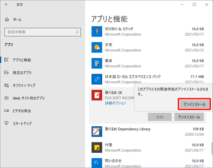This screenshot has width=213, height=168.
Task: Select the 既定のアプリ sidebar icon
Action: [6, 72]
